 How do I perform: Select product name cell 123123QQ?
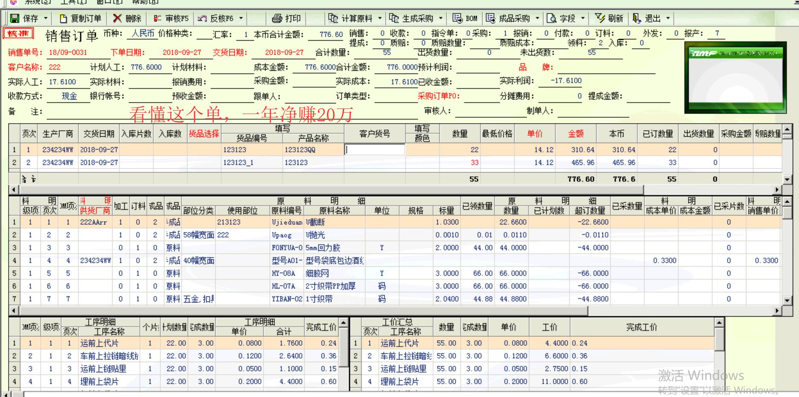tap(313, 150)
